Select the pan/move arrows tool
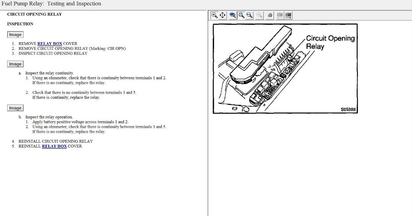 [x=222, y=15]
